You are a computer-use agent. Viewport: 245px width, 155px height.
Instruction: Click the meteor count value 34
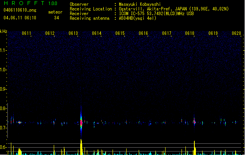(x=56, y=18)
